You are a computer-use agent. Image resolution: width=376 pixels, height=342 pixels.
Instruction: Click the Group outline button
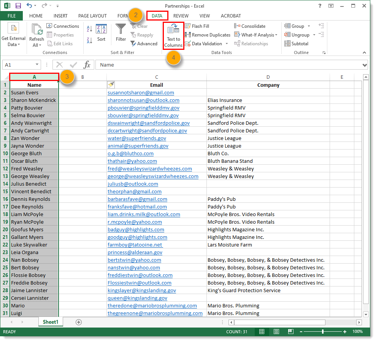click(294, 26)
